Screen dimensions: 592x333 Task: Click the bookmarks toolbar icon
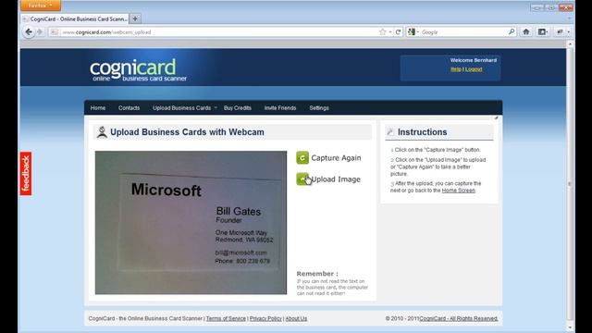click(x=543, y=31)
